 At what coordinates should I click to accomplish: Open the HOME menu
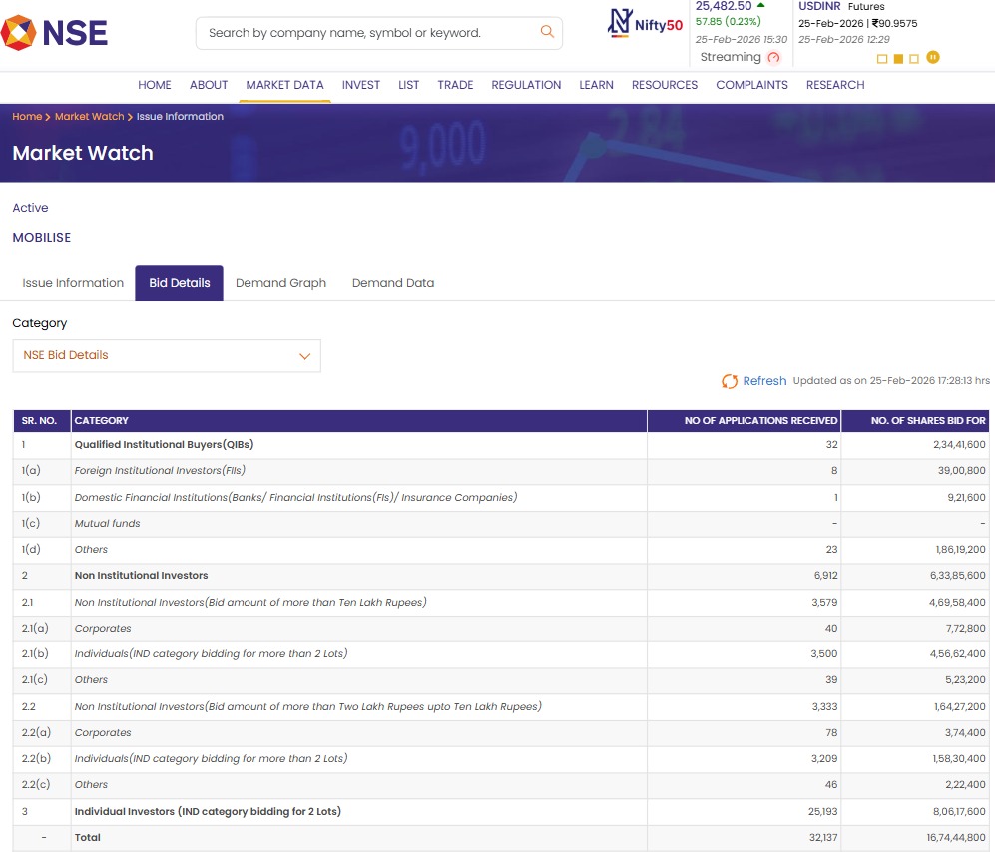coord(155,85)
